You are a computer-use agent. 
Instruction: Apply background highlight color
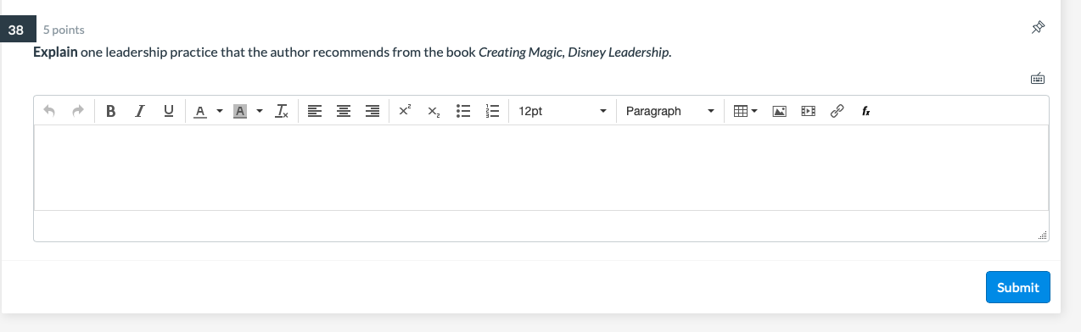(x=240, y=111)
